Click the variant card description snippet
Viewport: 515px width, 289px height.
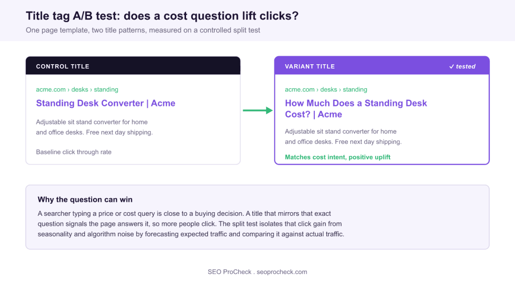[343, 136]
